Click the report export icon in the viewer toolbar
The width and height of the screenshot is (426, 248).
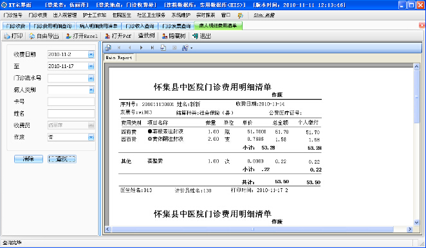[x=108, y=48]
